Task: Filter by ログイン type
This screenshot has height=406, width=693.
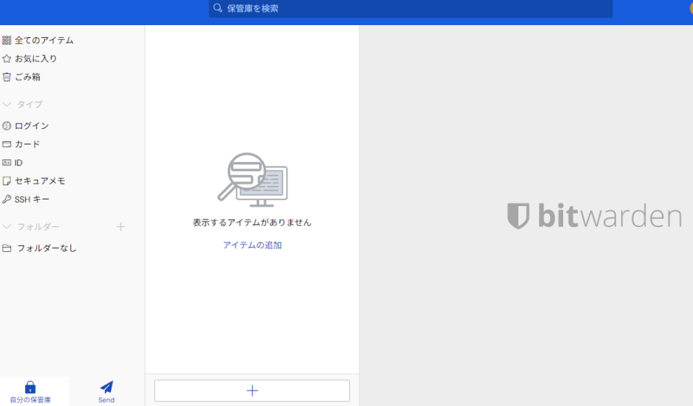Action: (x=32, y=126)
